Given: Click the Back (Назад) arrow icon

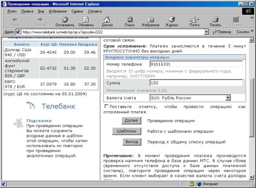Looking at the screenshot, I should 15,19.
